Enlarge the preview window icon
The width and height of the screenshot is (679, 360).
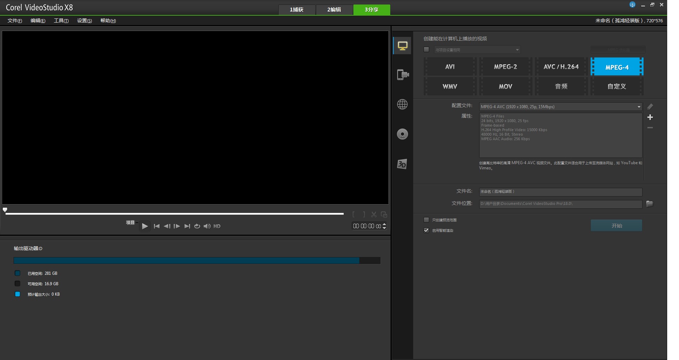coord(384,215)
